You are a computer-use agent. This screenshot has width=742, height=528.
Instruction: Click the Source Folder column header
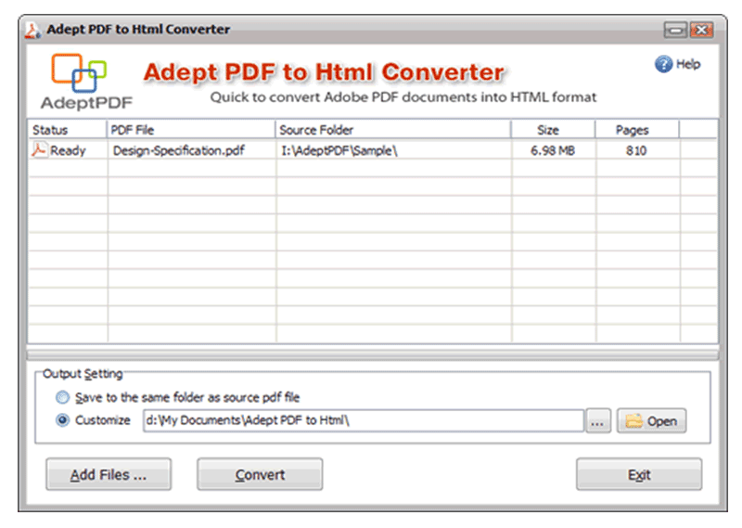(x=392, y=130)
